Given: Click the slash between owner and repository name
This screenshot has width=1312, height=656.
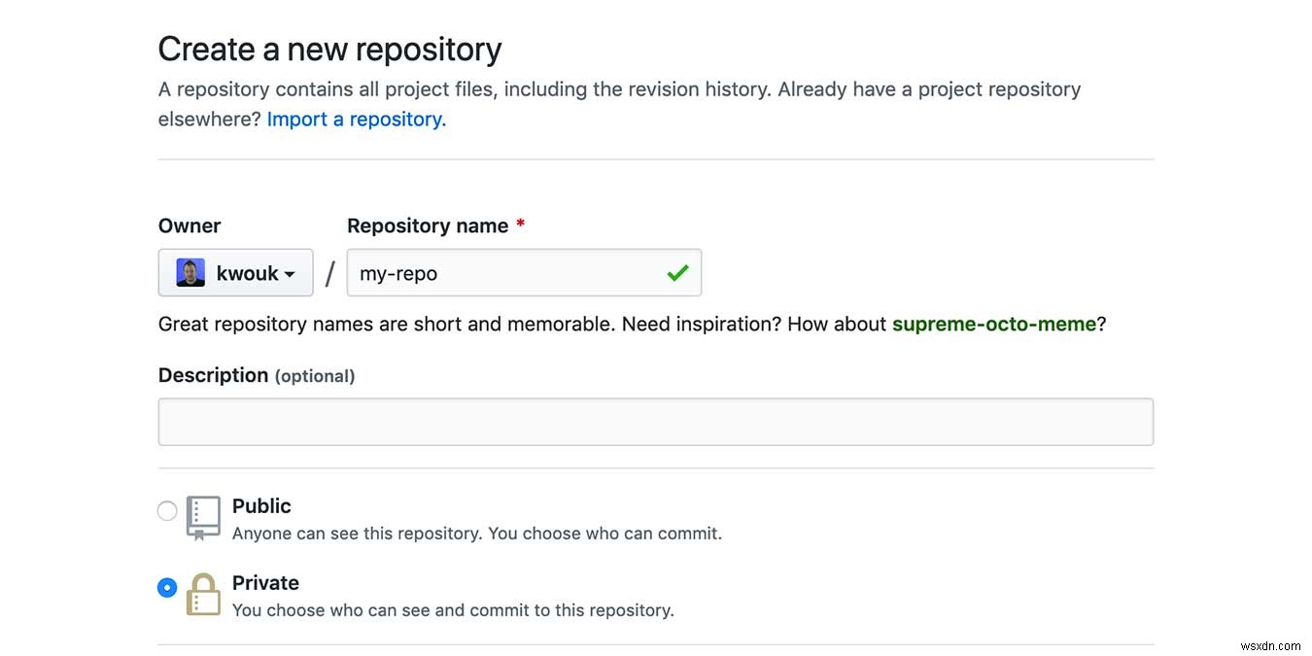Looking at the screenshot, I should click(x=329, y=273).
